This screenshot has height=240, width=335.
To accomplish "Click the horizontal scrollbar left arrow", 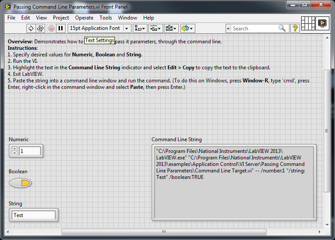I will (x=8, y=232).
